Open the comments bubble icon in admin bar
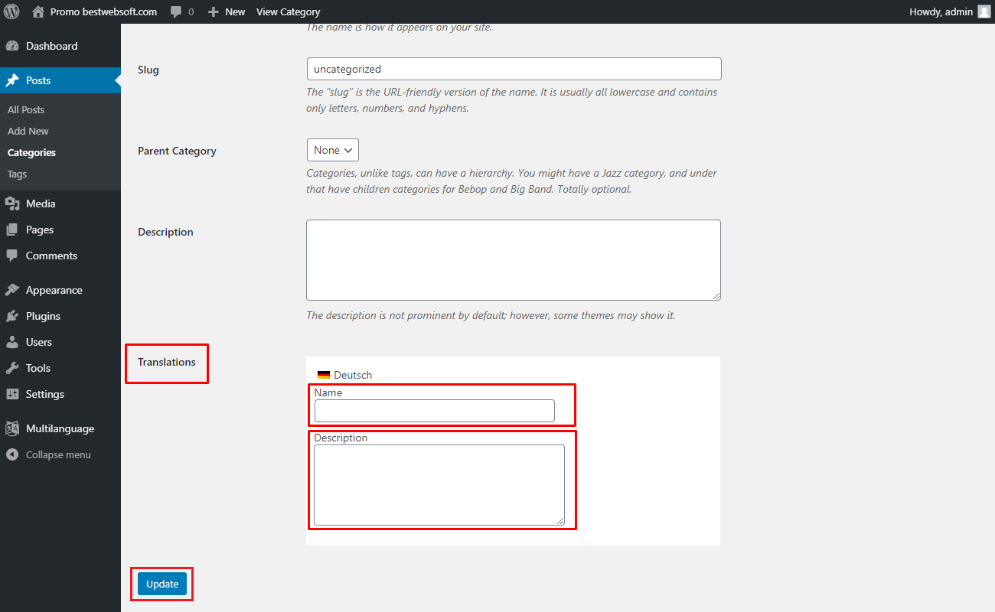The height and width of the screenshot is (612, 995). 176,12
